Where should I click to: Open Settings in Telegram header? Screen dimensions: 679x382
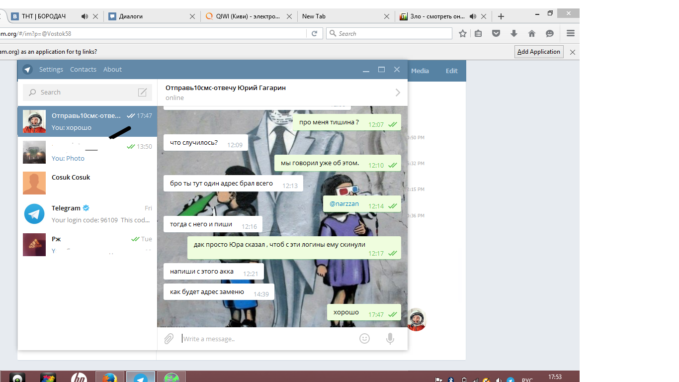(x=51, y=70)
